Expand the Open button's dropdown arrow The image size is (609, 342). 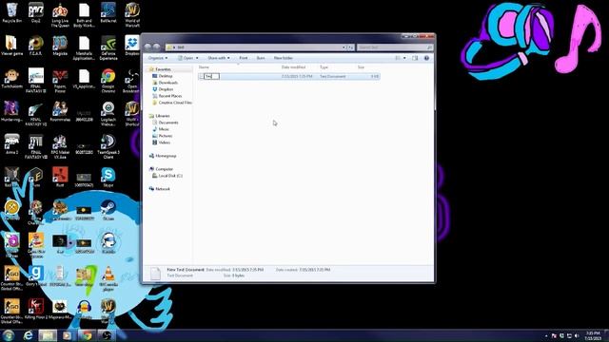click(x=197, y=58)
